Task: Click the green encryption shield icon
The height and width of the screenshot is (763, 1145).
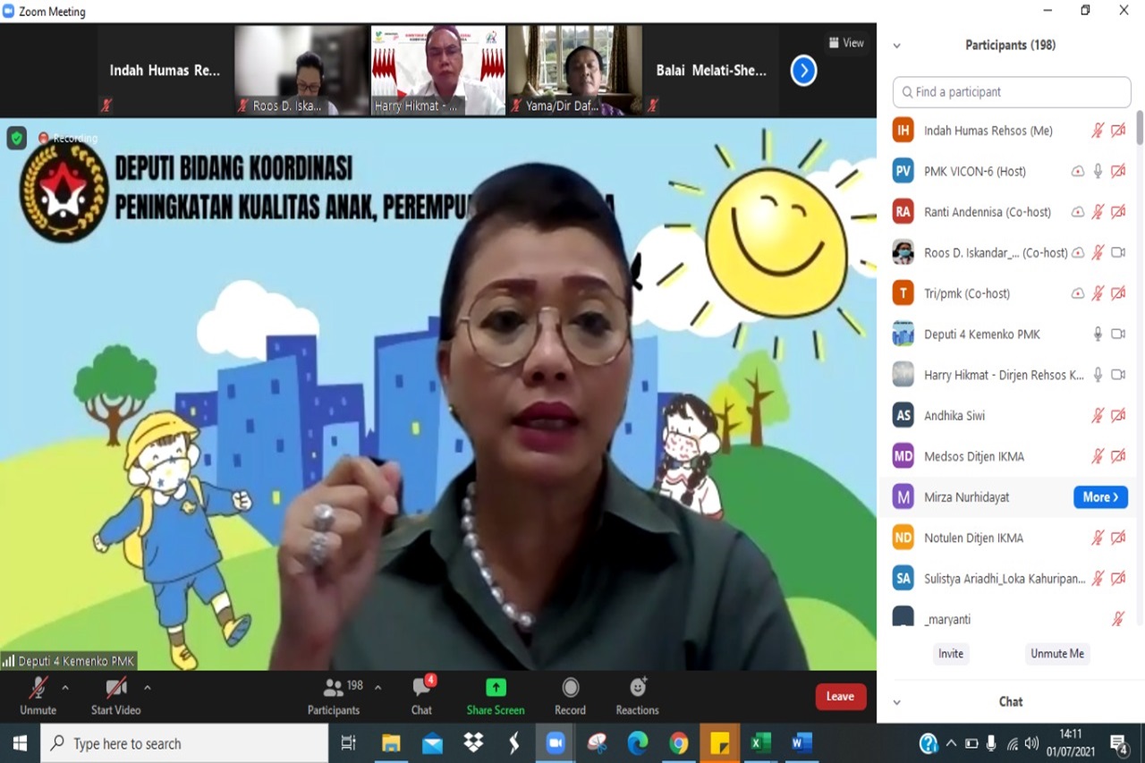Action: tap(16, 138)
